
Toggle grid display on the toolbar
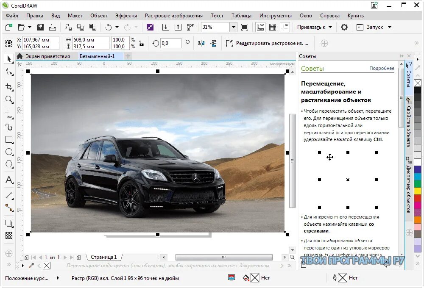[273, 27]
